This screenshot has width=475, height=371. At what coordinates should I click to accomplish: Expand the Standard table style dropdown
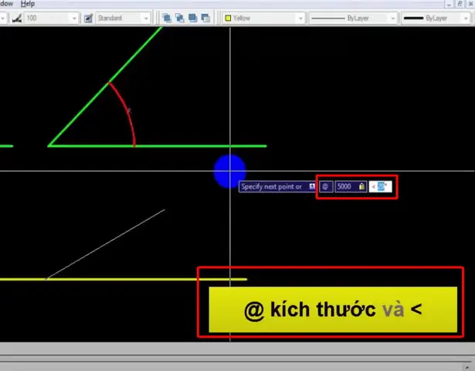coord(146,19)
